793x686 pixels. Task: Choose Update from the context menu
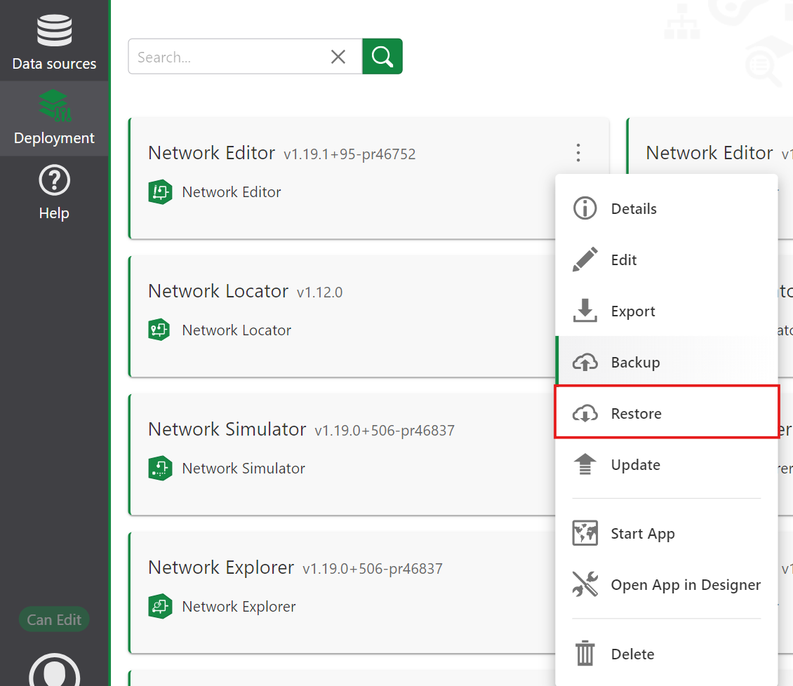(667, 464)
